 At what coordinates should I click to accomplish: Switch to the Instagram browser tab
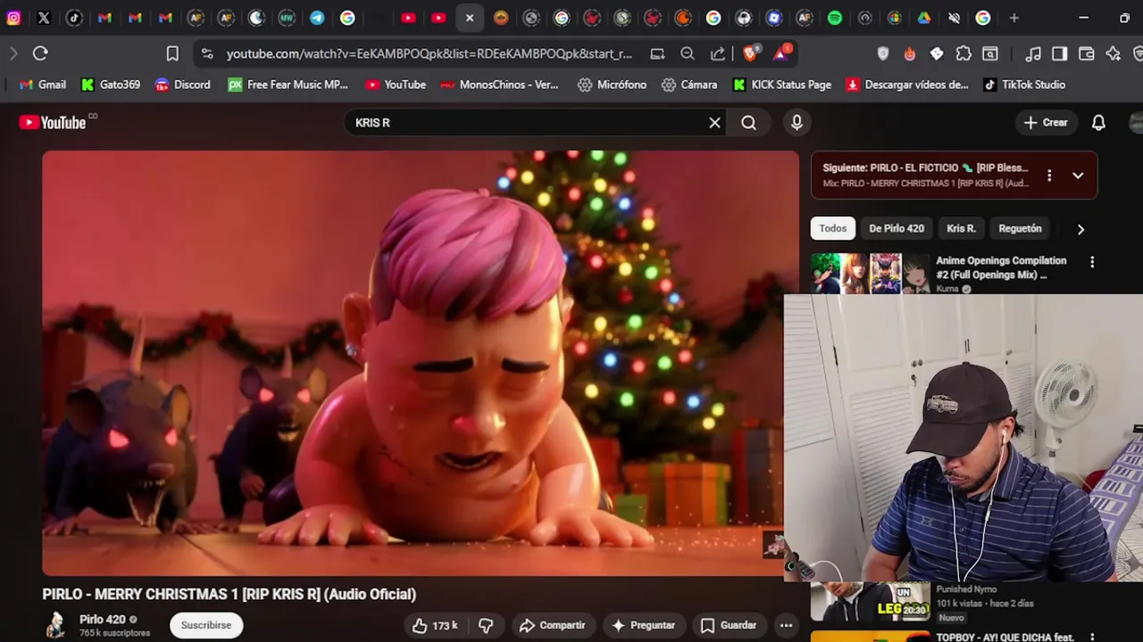click(13, 18)
